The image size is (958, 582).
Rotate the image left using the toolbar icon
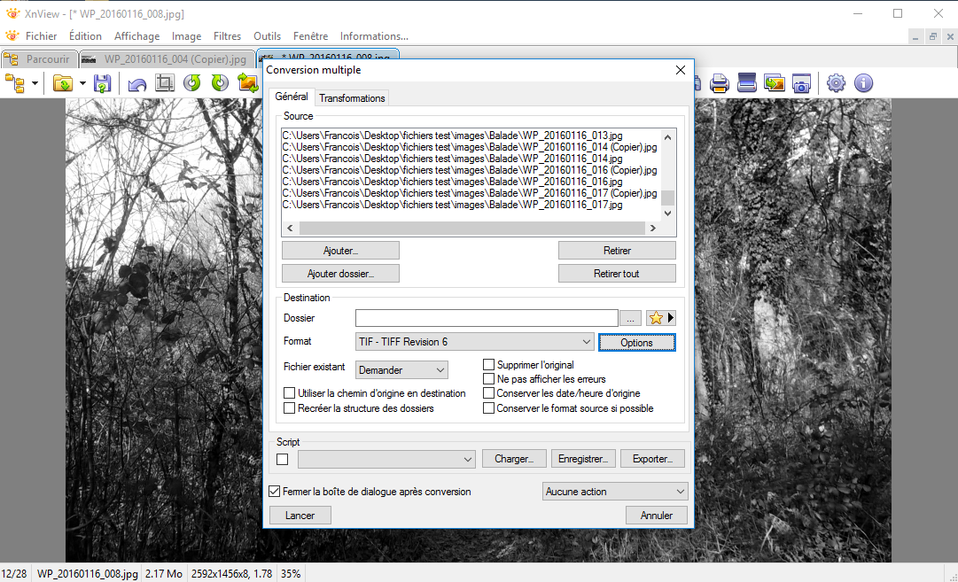click(193, 82)
